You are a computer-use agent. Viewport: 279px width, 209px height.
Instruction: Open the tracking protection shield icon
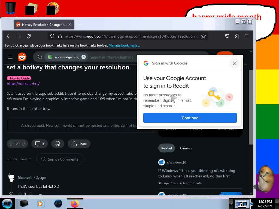point(52,36)
